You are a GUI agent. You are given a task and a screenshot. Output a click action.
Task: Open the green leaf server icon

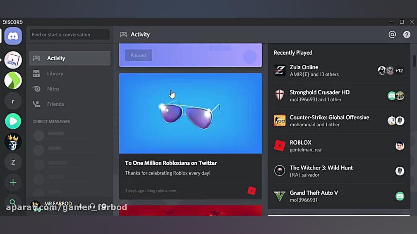point(13,80)
